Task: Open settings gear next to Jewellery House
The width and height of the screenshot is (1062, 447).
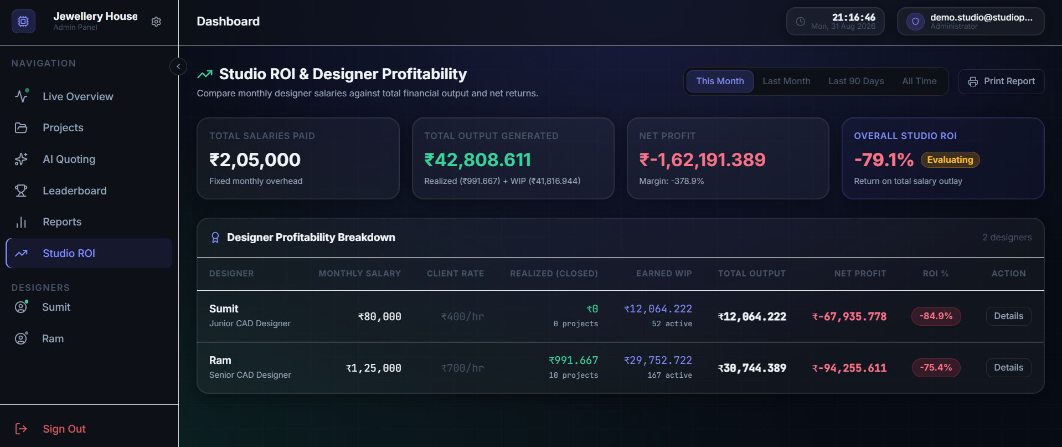Action: coord(156,22)
